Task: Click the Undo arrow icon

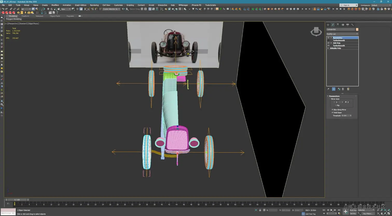Action: pos(3,9)
